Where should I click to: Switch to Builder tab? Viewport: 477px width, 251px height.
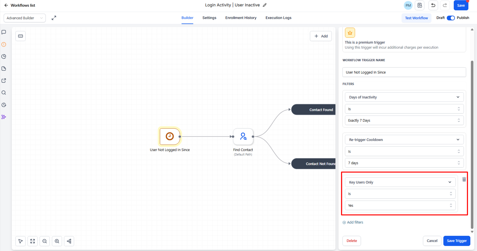coord(187,18)
